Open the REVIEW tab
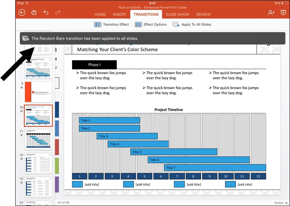This screenshot has width=290, height=206. (x=203, y=14)
